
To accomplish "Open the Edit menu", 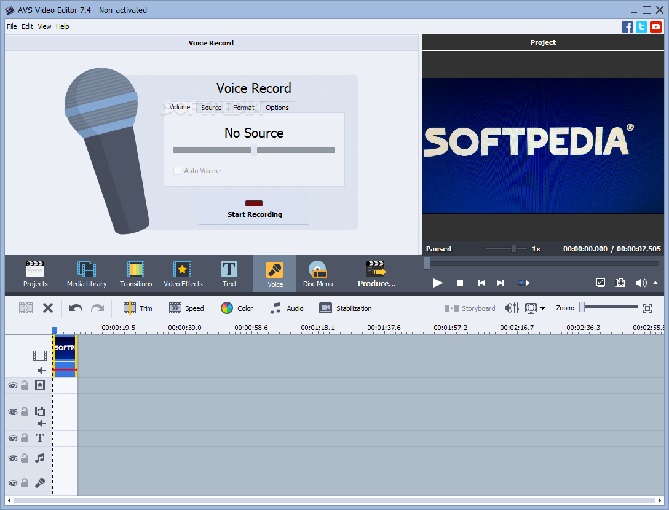I will point(27,26).
